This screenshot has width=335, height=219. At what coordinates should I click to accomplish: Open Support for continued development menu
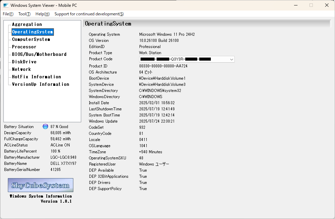pyautogui.click(x=89, y=14)
